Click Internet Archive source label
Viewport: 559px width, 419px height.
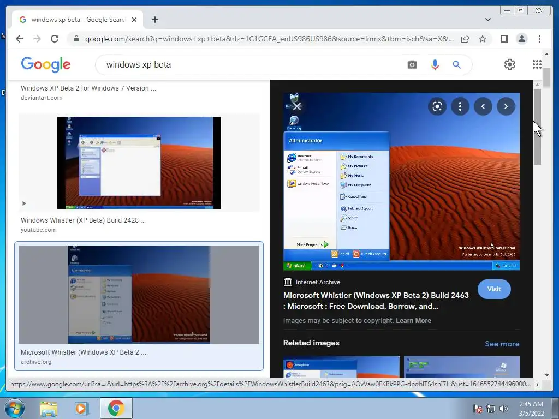pos(318,282)
